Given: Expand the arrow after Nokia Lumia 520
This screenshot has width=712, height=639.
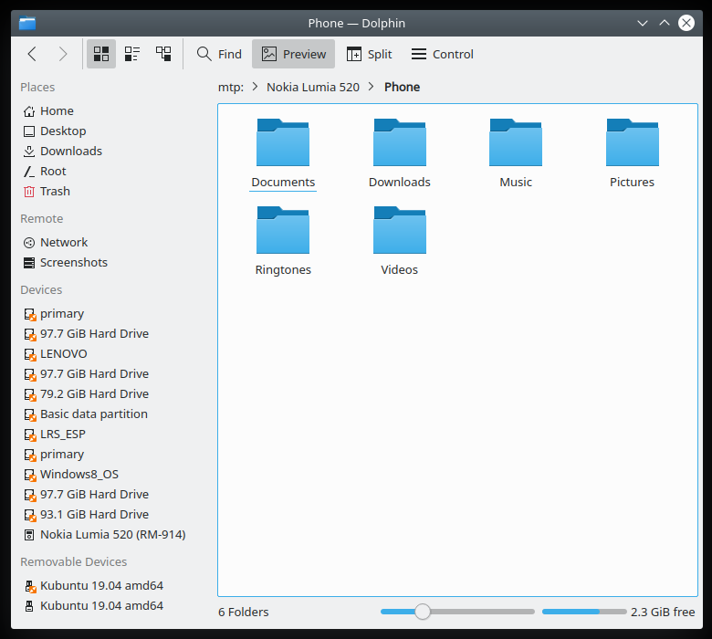Looking at the screenshot, I should (x=372, y=87).
